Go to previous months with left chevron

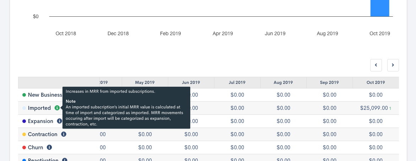pyautogui.click(x=376, y=65)
